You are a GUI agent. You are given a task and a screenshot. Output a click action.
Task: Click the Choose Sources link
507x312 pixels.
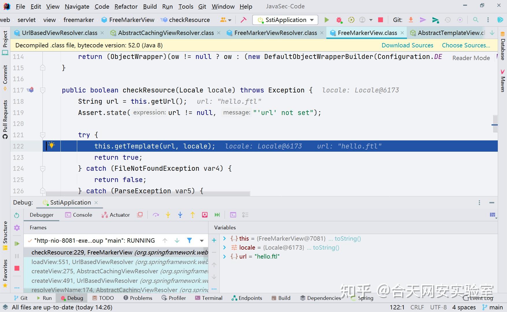tap(466, 45)
